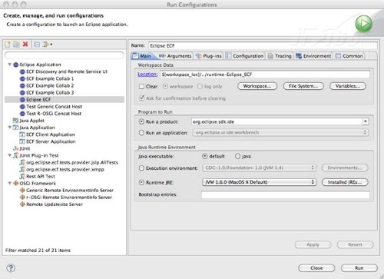Open the Run a product dropdown

point(366,121)
